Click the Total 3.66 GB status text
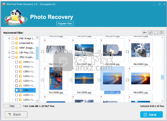The height and width of the screenshot is (121, 167). click(39, 106)
